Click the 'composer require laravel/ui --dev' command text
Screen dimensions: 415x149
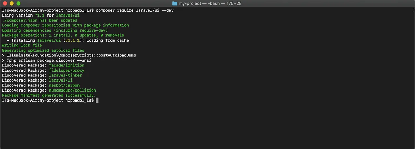[x=135, y=11]
